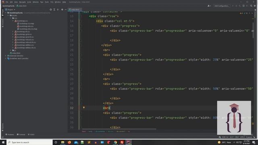The width and height of the screenshot is (258, 145).
Task: Collapse the css folder
Action: pos(11,18)
